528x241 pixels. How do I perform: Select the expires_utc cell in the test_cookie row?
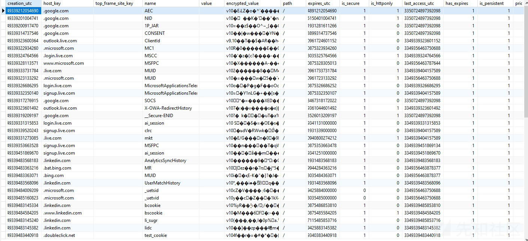[x=322, y=235]
